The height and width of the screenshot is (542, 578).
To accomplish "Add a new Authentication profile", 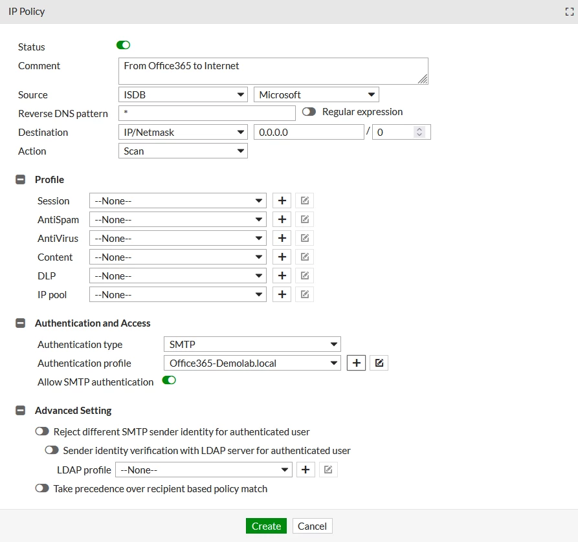I will tap(357, 363).
